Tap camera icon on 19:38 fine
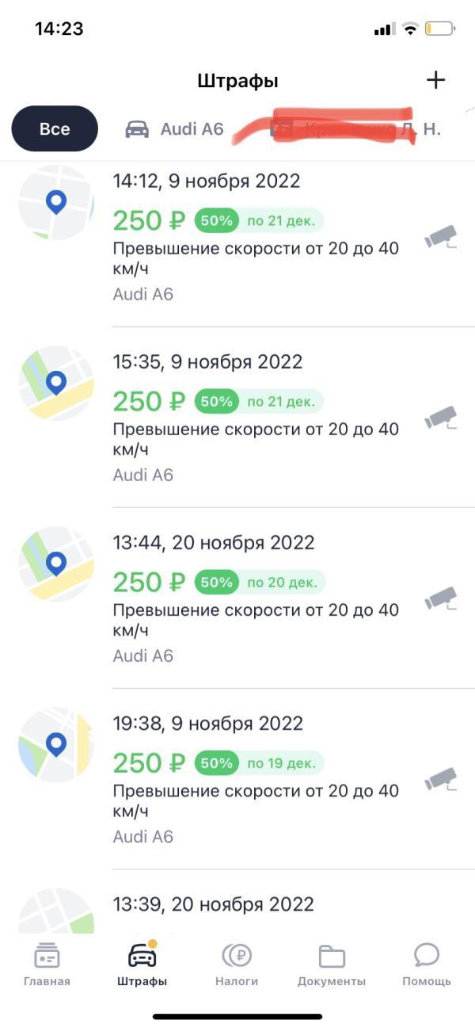The height and width of the screenshot is (1028, 475). [x=441, y=778]
